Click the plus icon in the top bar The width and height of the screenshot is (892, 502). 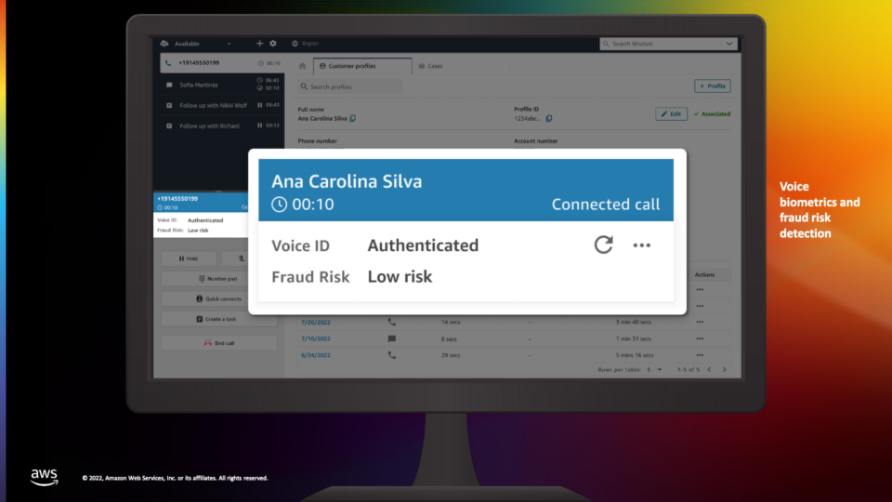tap(259, 44)
